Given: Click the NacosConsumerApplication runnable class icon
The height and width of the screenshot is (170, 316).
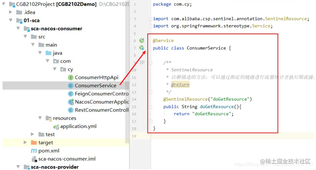Looking at the screenshot, I should point(71,102).
